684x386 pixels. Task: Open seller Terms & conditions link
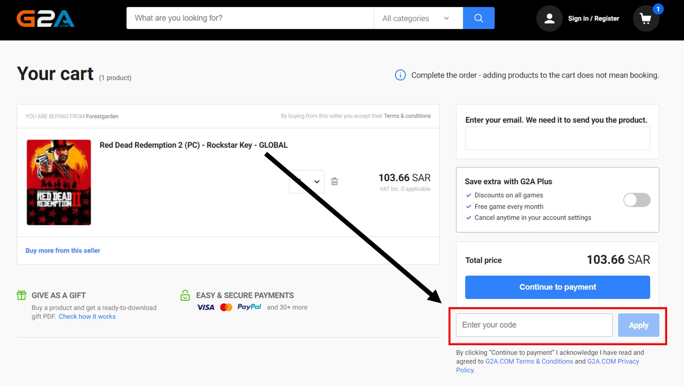point(407,116)
